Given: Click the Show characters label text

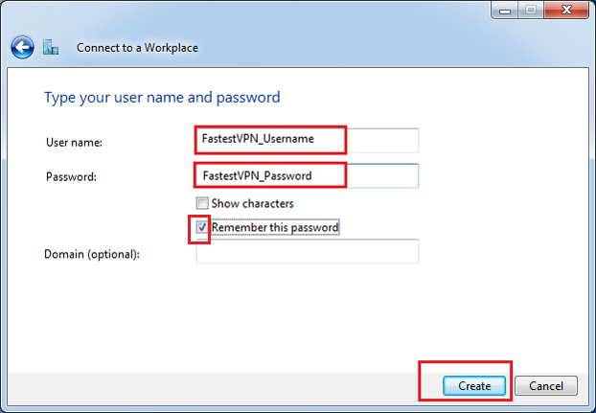Looking at the screenshot, I should (x=252, y=204).
